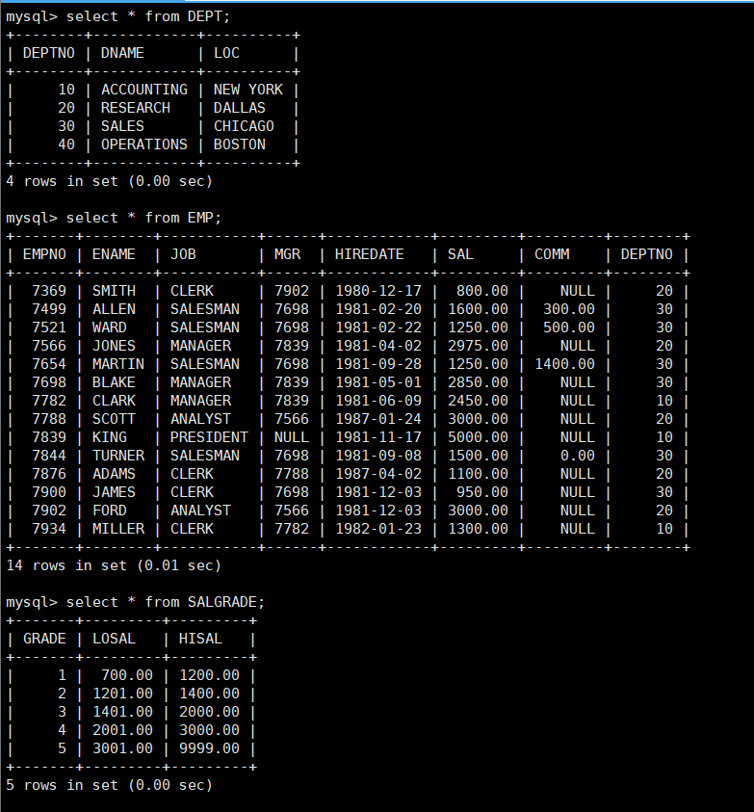
Task: Click employee name MARTIN
Action: (118, 364)
